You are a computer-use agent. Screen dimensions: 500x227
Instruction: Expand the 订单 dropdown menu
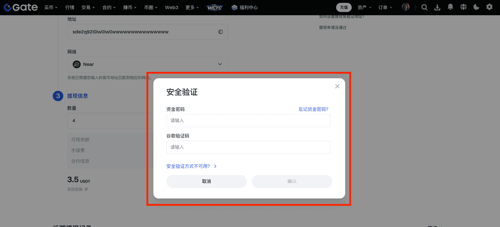(385, 7)
